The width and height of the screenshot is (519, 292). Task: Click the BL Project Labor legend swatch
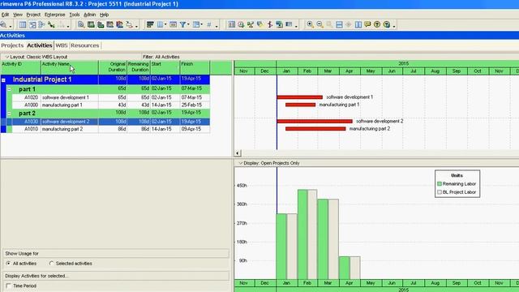440,192
